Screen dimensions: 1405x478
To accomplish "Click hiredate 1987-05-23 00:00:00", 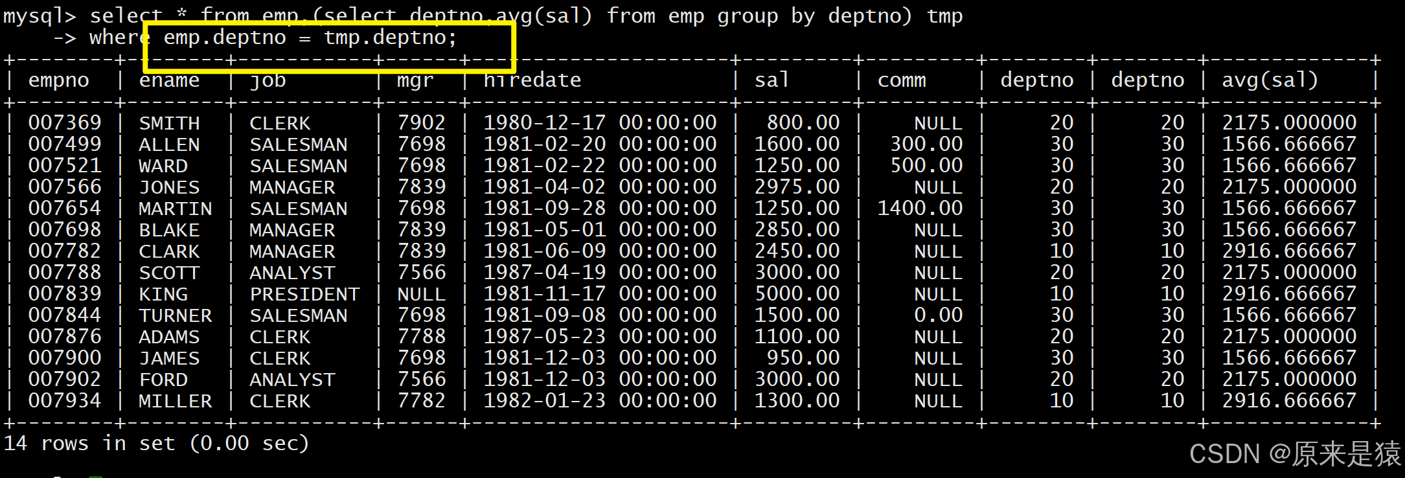I will point(600,337).
